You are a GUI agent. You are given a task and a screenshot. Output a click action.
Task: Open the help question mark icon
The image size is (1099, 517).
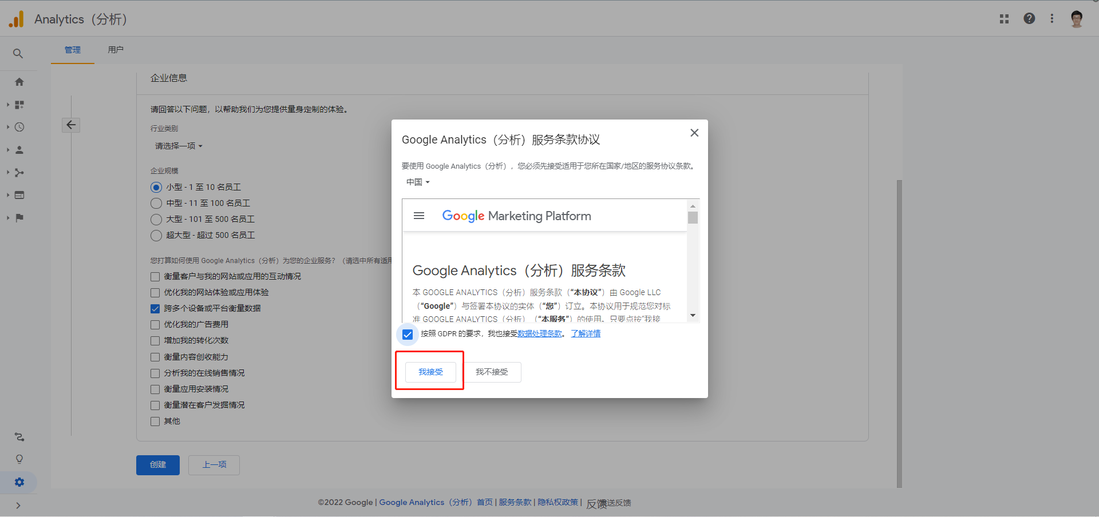coord(1029,19)
